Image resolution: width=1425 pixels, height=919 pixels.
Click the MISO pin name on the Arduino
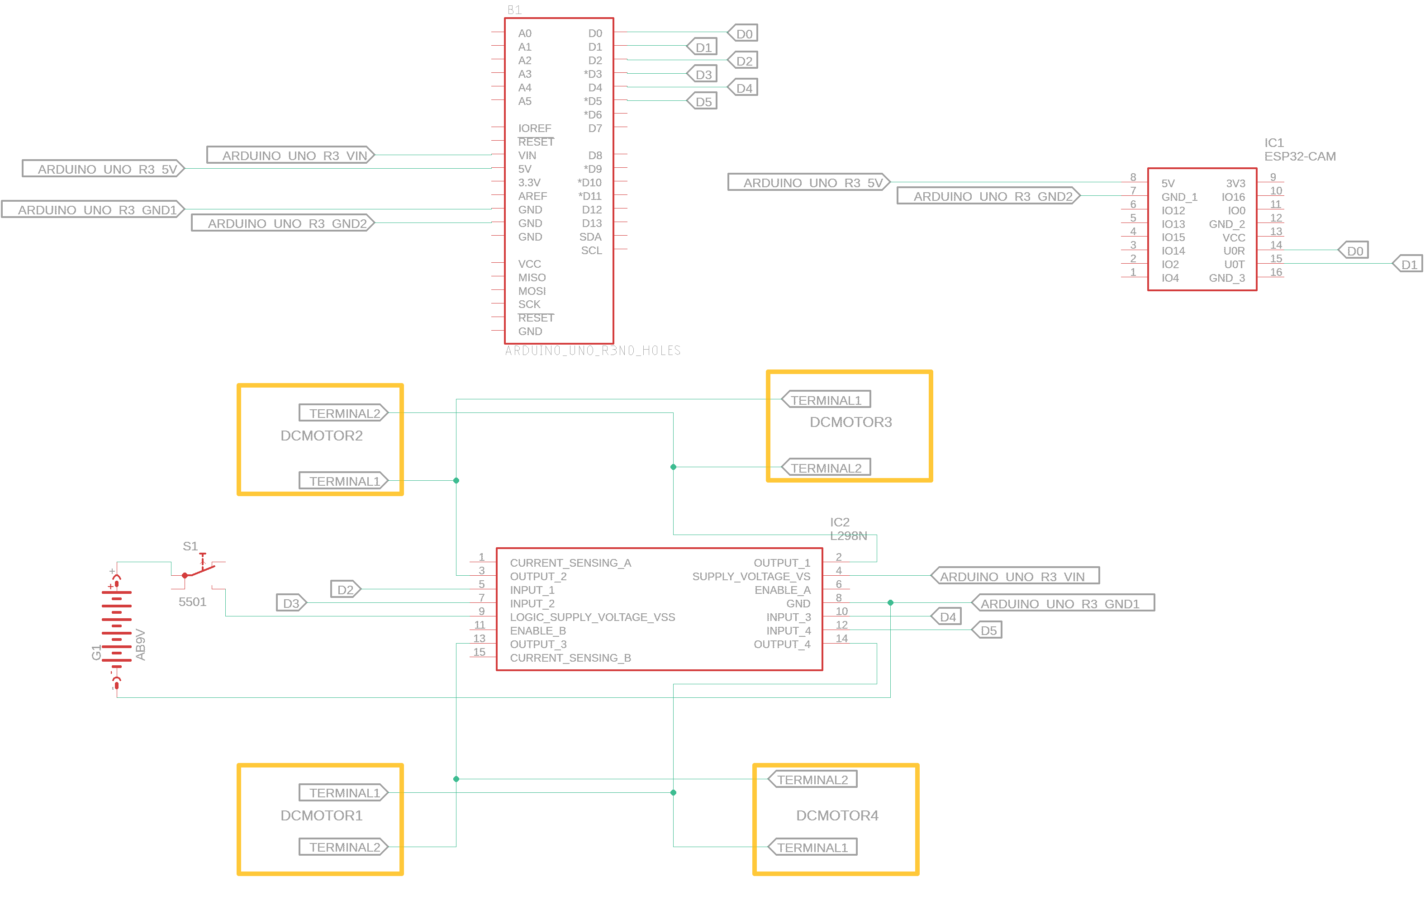532,278
